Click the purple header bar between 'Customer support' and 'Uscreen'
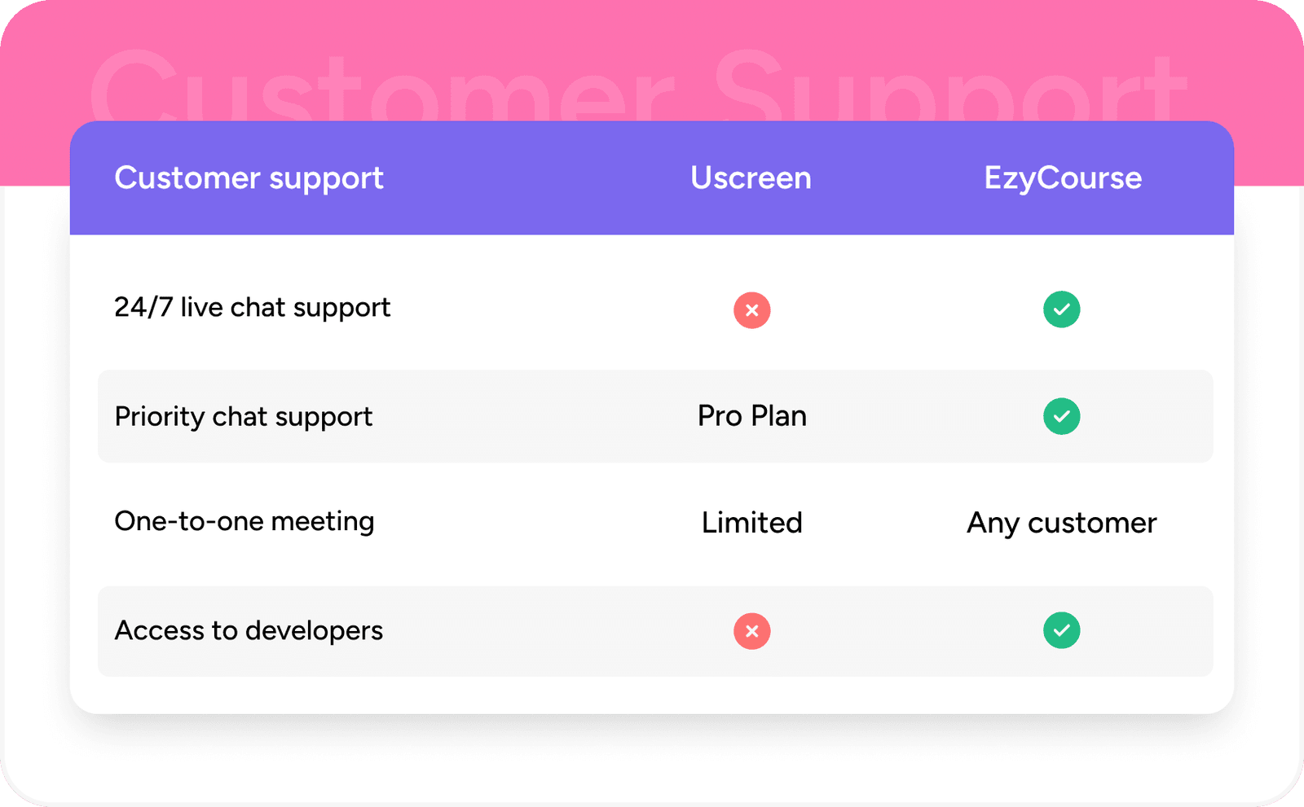The height and width of the screenshot is (807, 1304). coord(538,178)
